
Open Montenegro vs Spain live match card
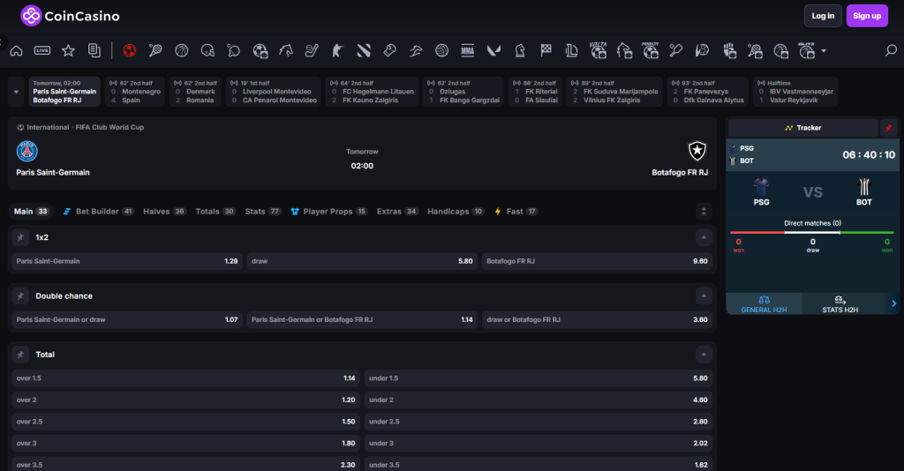point(135,92)
